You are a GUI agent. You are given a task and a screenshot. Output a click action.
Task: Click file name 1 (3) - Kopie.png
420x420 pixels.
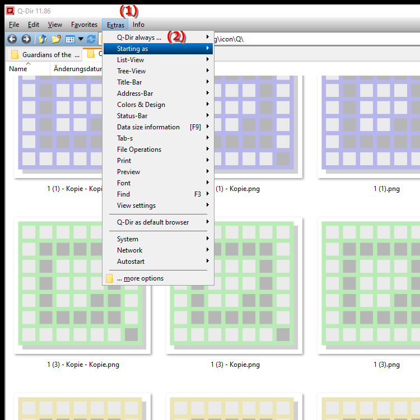235,365
